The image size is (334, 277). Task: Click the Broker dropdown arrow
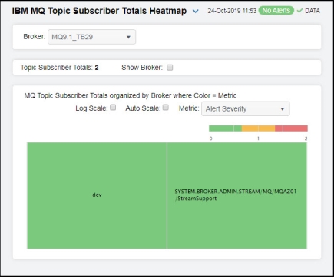tap(128, 37)
